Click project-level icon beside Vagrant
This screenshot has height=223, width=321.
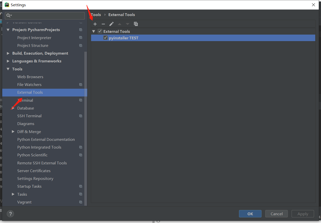pos(81,202)
